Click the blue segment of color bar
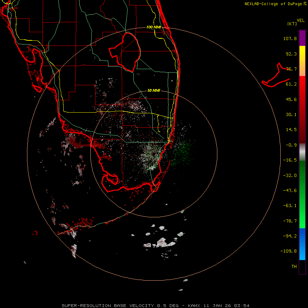 302,244
